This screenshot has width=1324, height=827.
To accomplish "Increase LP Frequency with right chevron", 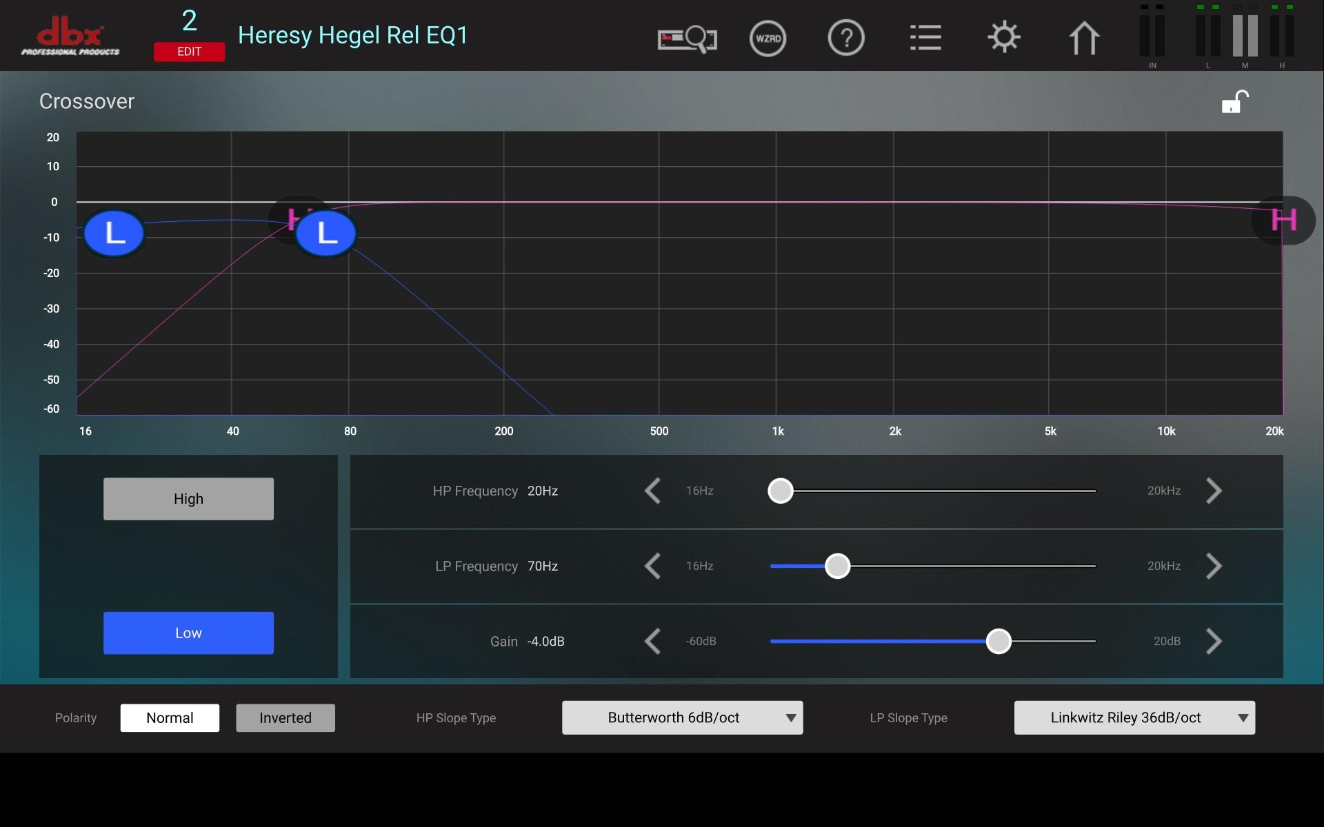I will coord(1214,566).
